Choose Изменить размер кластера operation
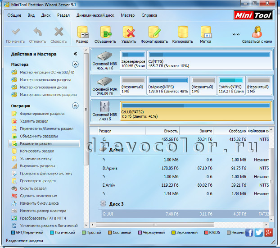 point(39,211)
